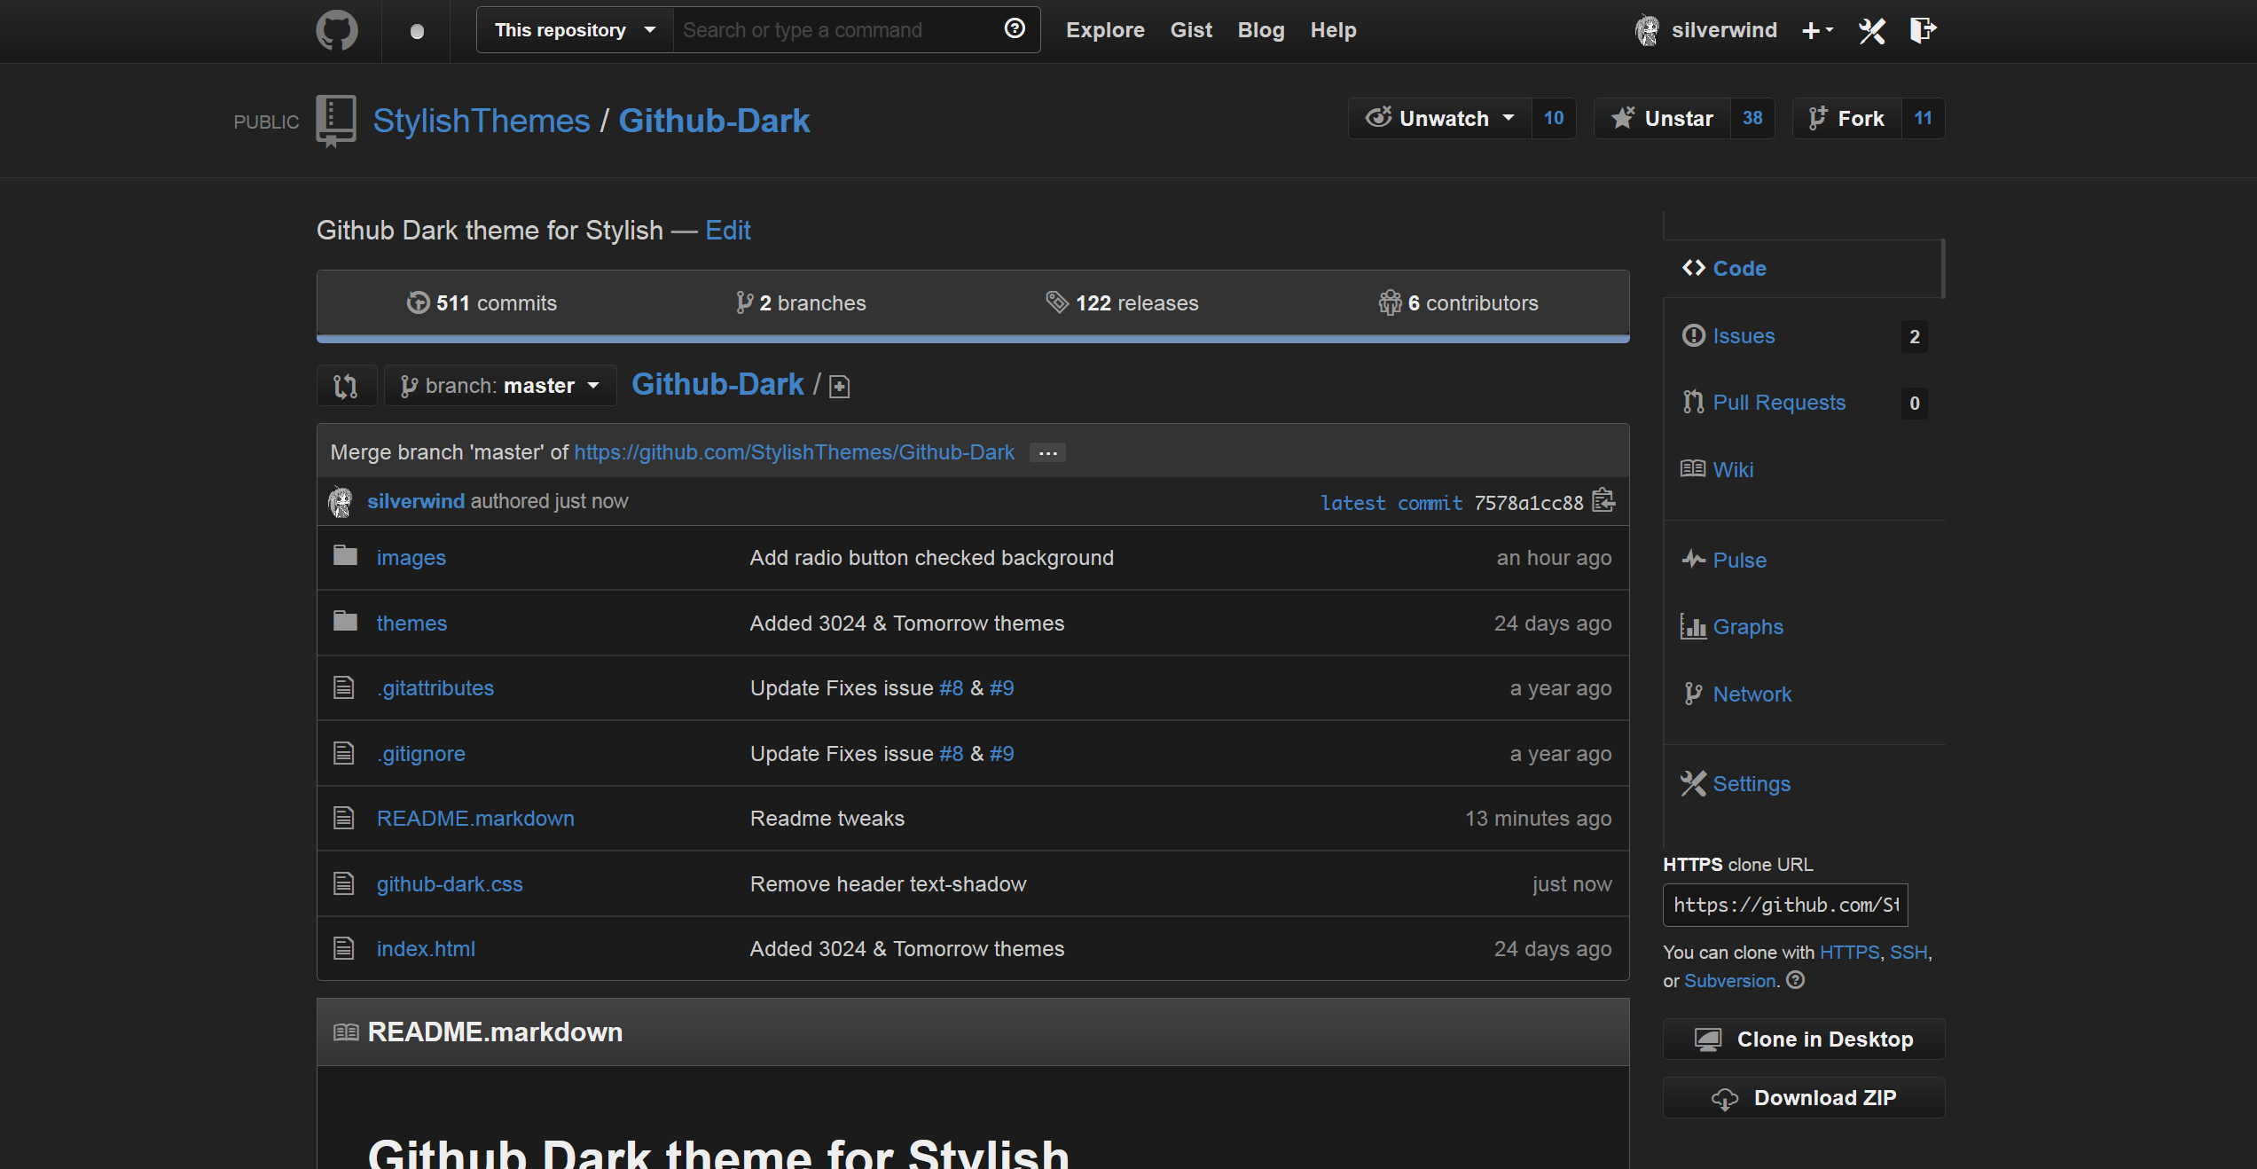This screenshot has width=2257, height=1169.
Task: Go to the GitHub Octocat home logo
Action: point(337,30)
